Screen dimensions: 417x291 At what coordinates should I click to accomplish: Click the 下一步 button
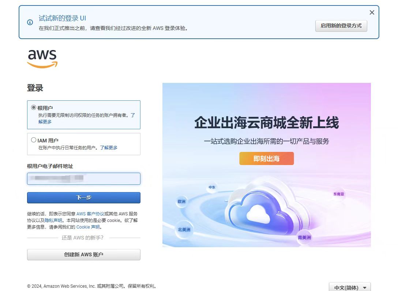point(83,198)
